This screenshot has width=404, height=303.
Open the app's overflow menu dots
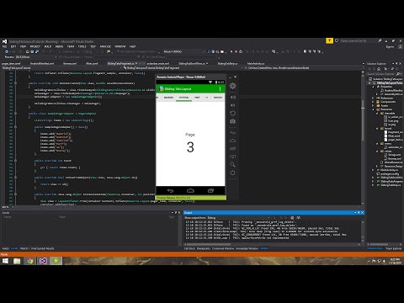(x=221, y=88)
